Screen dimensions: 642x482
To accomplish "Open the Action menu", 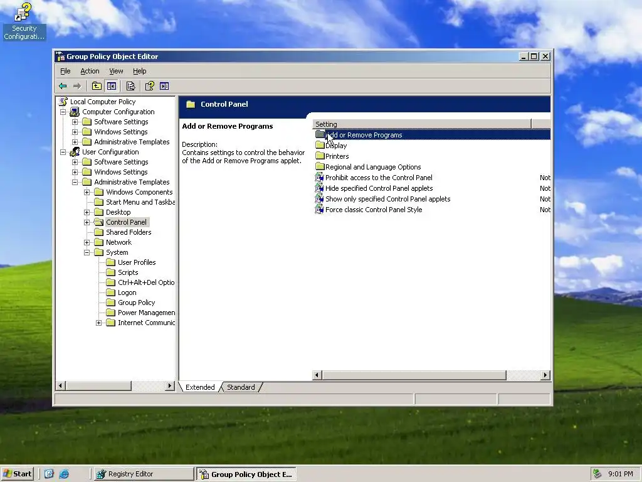I will pos(90,71).
